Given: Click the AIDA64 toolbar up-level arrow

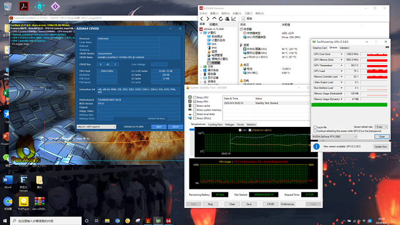Looking at the screenshot, I should pos(214,19).
